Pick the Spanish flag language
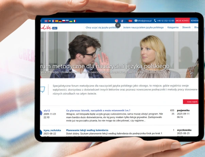The height and width of the screenshot is (157, 205). (56, 21)
